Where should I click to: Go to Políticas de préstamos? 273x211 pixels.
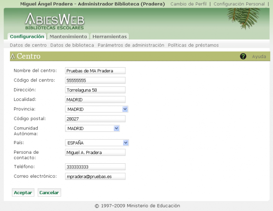click(x=193, y=45)
